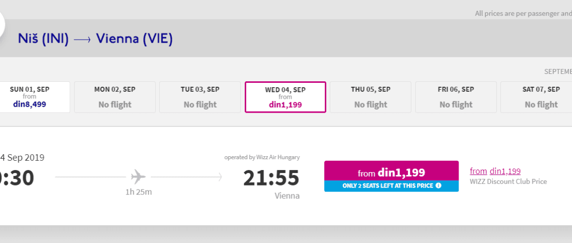Click the Only 2 seats left banner
Image resolution: width=572 pixels, height=243 pixels.
391,186
